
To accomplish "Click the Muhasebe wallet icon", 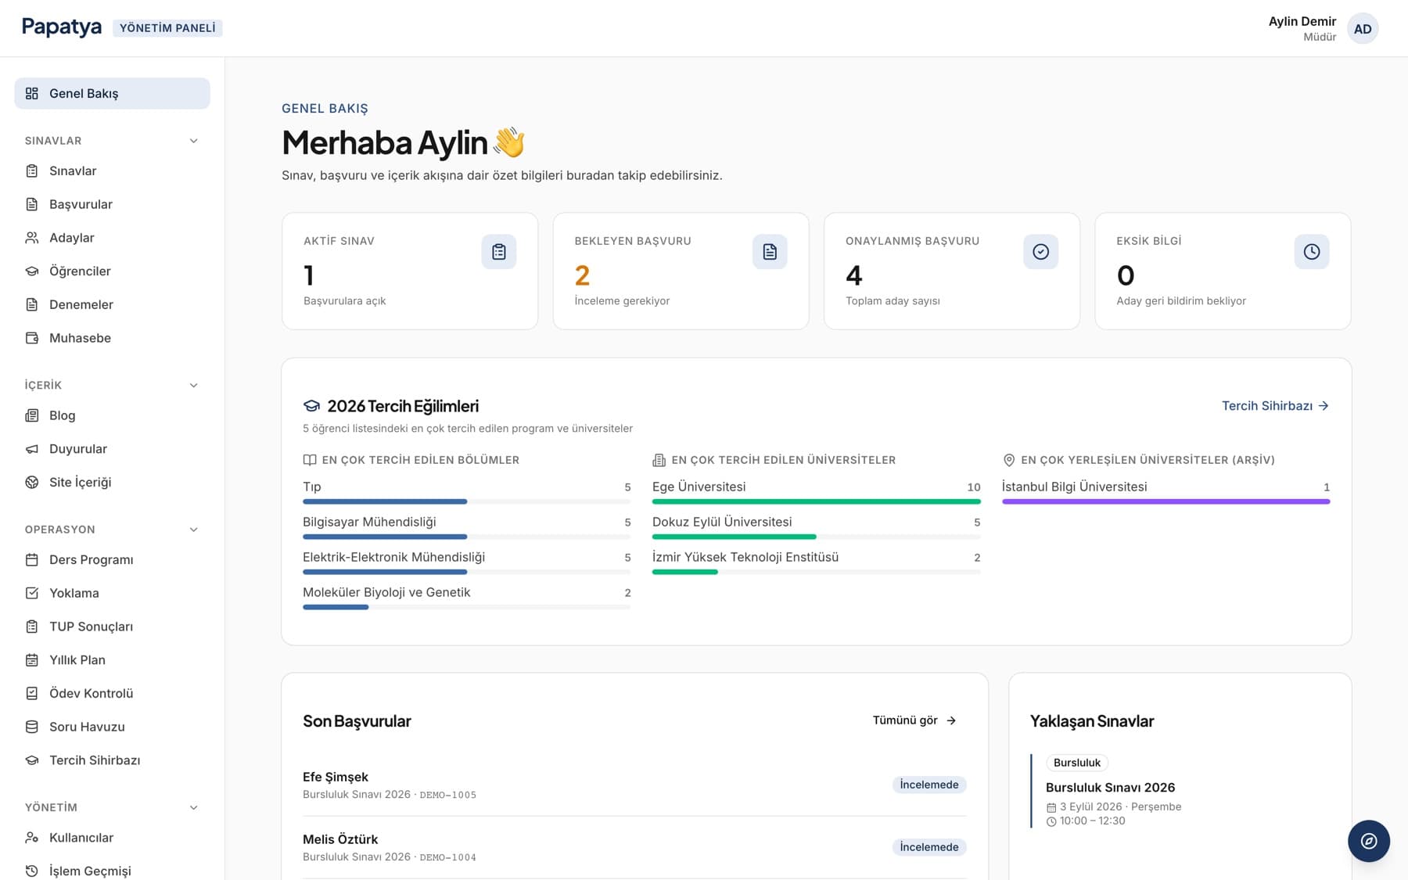I will tap(32, 339).
